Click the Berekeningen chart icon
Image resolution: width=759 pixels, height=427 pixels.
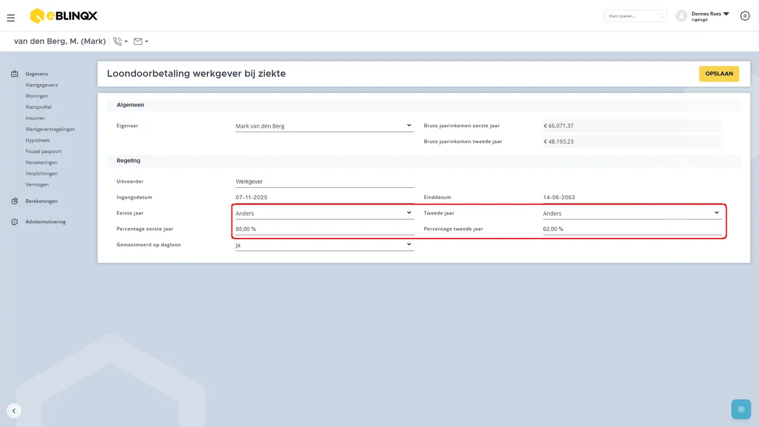pyautogui.click(x=15, y=201)
